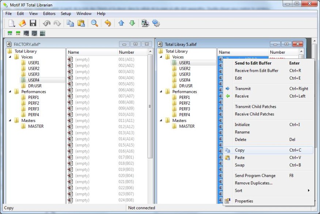The image size is (320, 214).
Task: Click the Paste clipboard icon in main toolbar
Action: (81, 23)
